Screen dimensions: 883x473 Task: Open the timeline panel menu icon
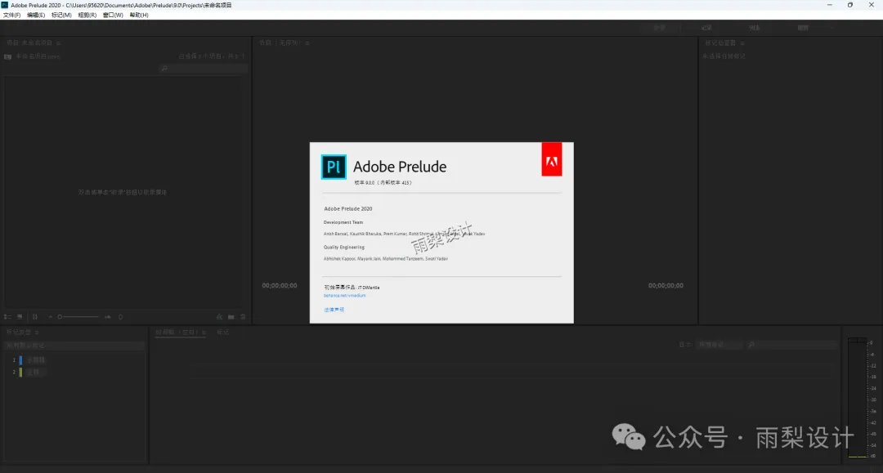(204, 332)
